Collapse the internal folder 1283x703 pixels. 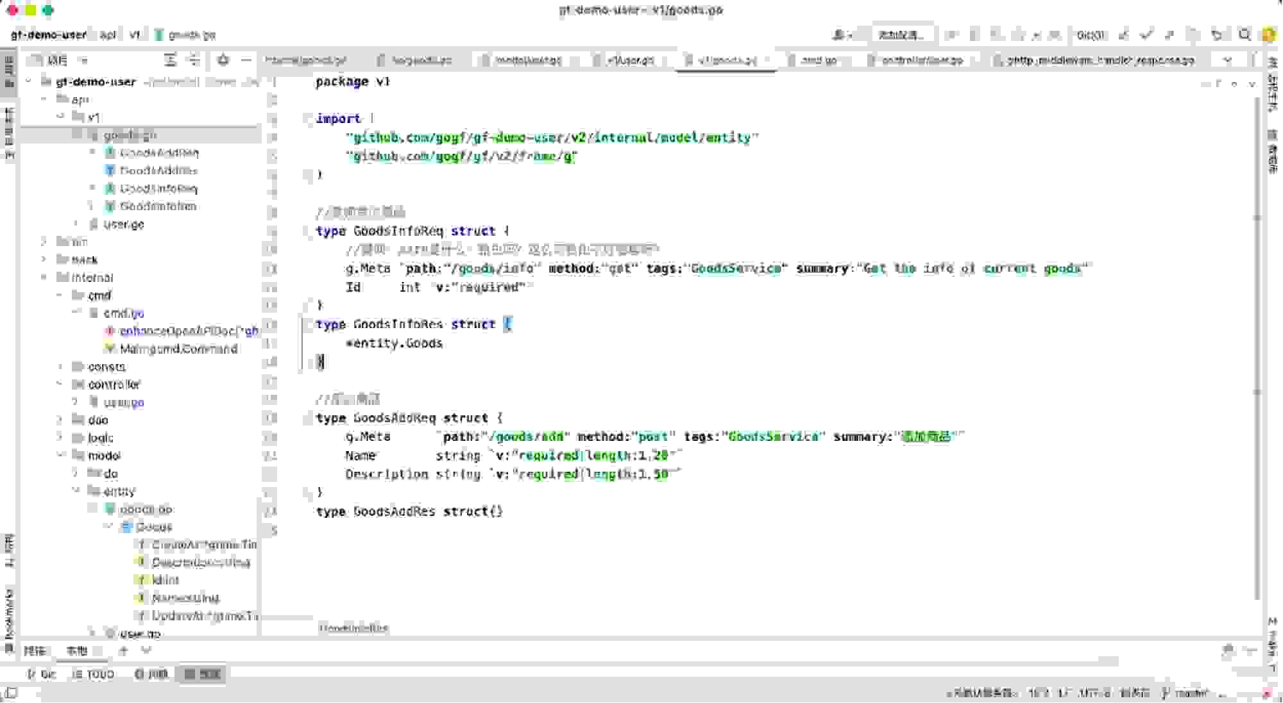click(44, 277)
